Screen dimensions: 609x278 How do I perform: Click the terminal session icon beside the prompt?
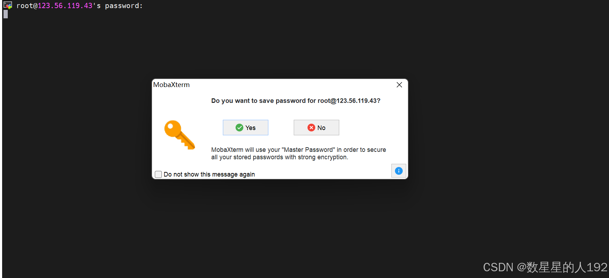(x=8, y=6)
